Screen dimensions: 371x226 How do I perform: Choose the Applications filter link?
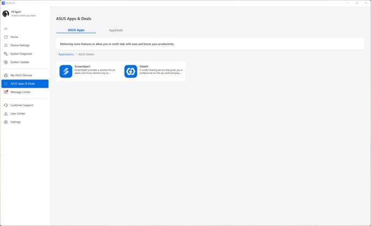coord(66,54)
